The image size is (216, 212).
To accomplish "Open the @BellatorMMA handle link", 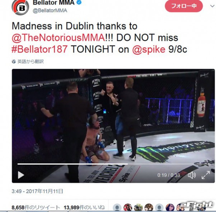I will [50, 11].
